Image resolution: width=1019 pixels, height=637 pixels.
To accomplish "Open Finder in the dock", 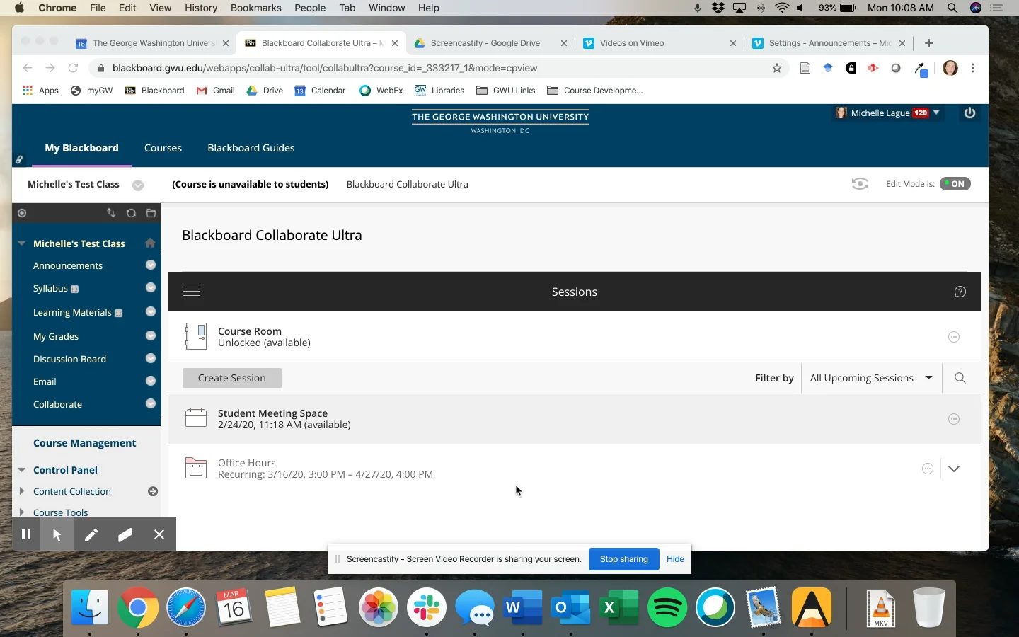I will pyautogui.click(x=90, y=607).
